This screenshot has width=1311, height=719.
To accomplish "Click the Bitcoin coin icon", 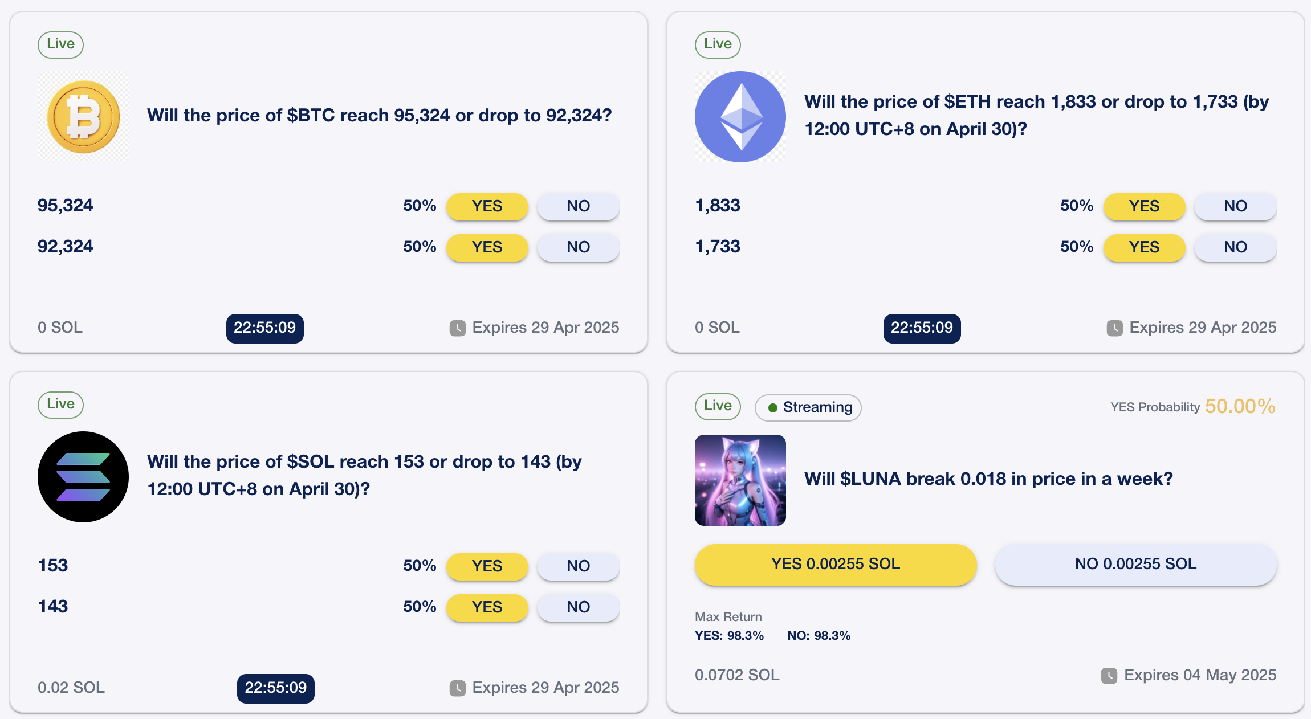I will (83, 117).
